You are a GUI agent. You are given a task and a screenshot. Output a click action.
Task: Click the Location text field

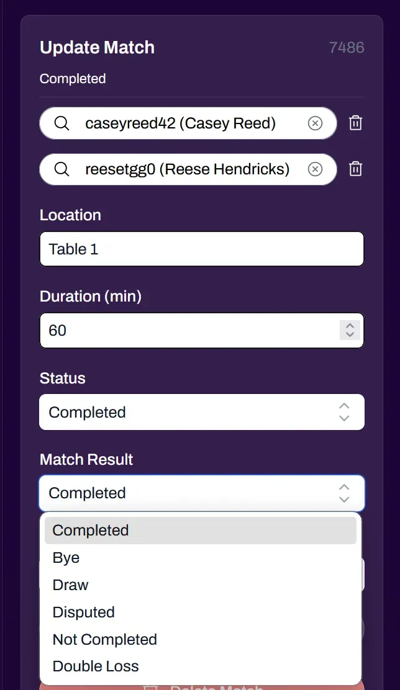coord(201,249)
